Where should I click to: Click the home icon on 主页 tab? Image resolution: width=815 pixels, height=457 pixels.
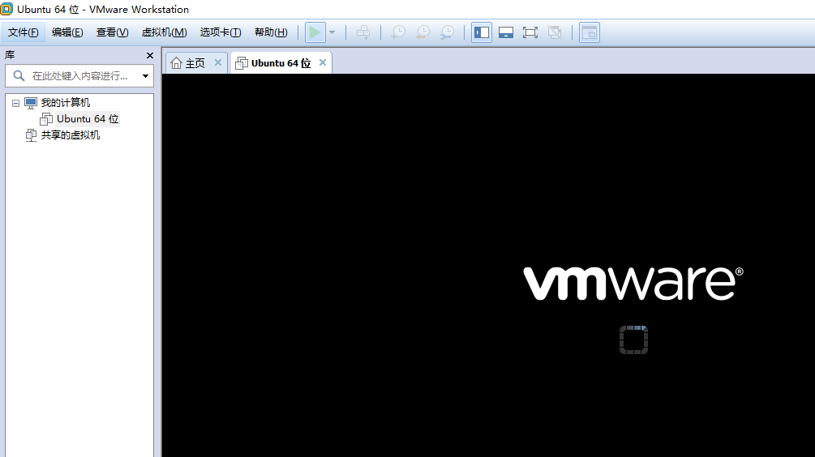coord(176,63)
